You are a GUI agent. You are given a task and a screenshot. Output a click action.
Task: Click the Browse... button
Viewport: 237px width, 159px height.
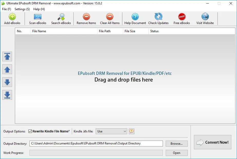pos(176,144)
